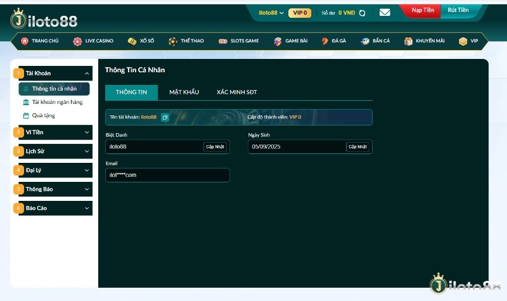Click Cập Nhật button for Ngày Sinh
Image resolution: width=507 pixels, height=301 pixels.
(x=357, y=147)
